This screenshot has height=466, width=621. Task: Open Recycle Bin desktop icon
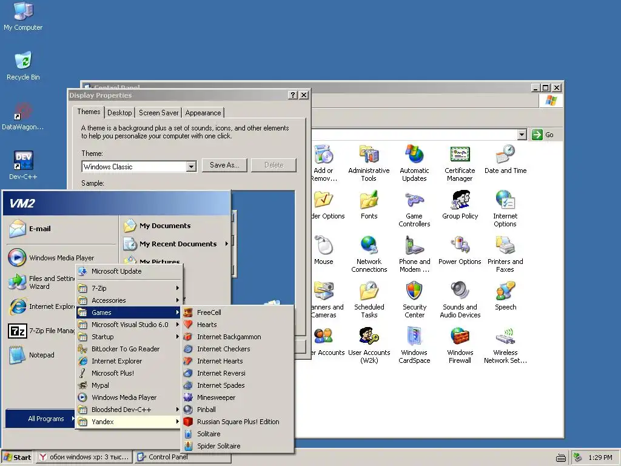[x=23, y=66]
